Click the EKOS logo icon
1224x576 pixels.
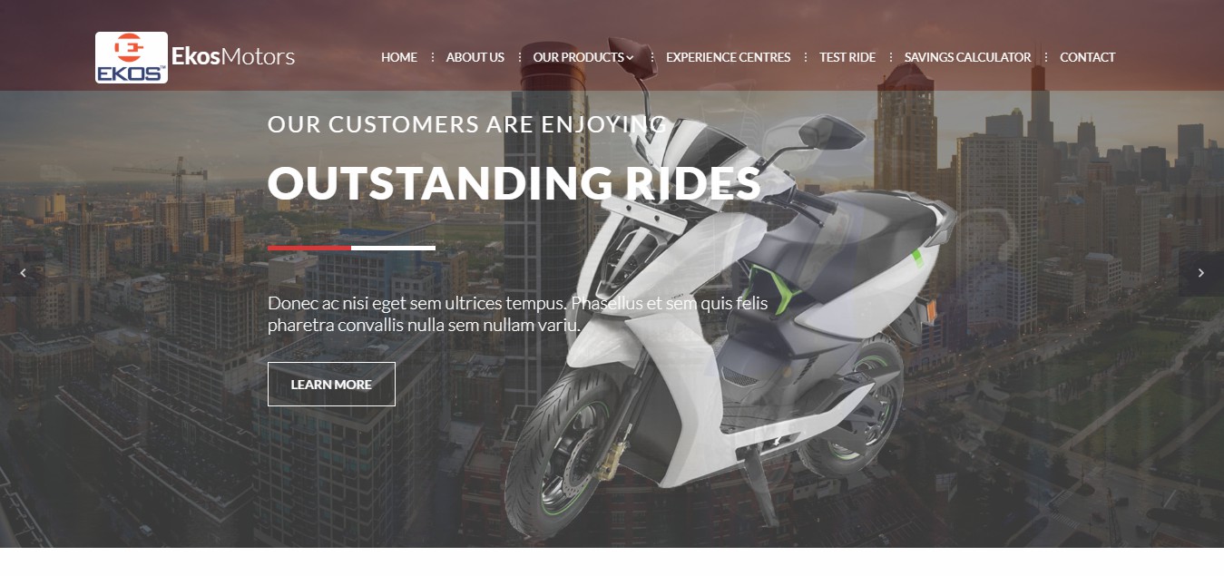click(132, 57)
